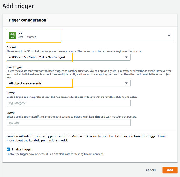The width and height of the screenshot is (180, 177).
Task: Click the Enable trigger label text
Action: (x=22, y=149)
